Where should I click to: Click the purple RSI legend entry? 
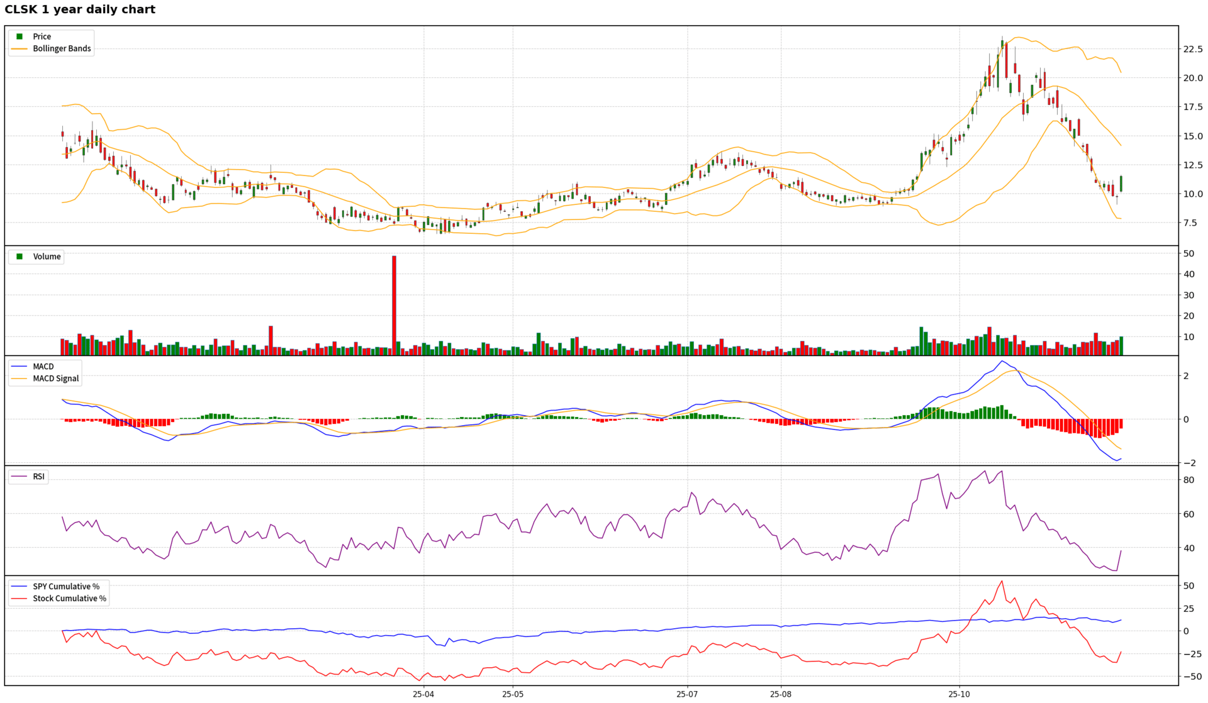(38, 477)
